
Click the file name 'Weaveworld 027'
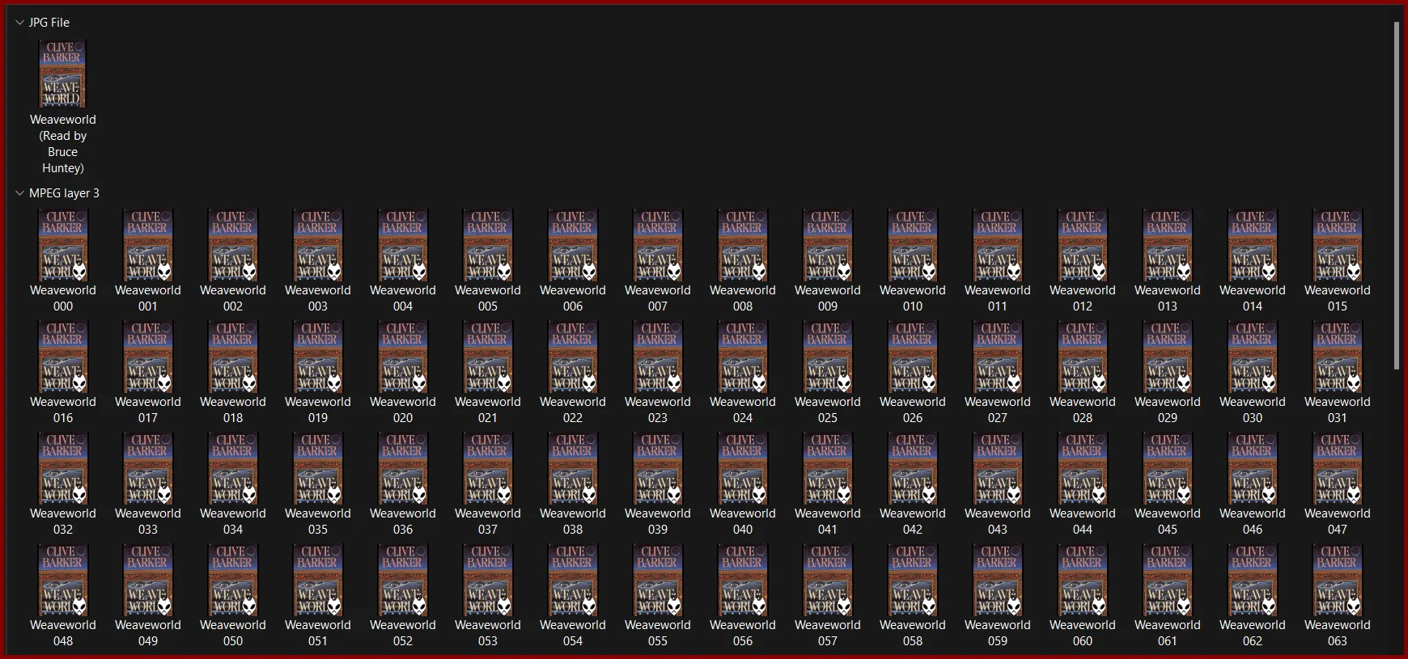point(998,410)
